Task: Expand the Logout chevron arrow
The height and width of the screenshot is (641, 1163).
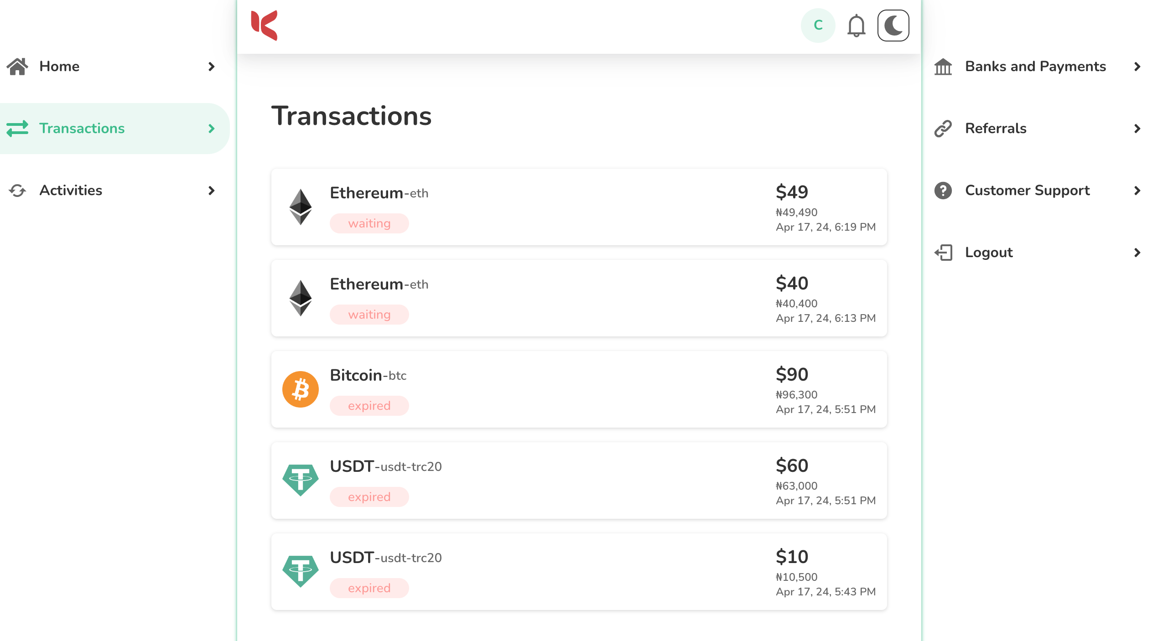Action: click(1137, 253)
